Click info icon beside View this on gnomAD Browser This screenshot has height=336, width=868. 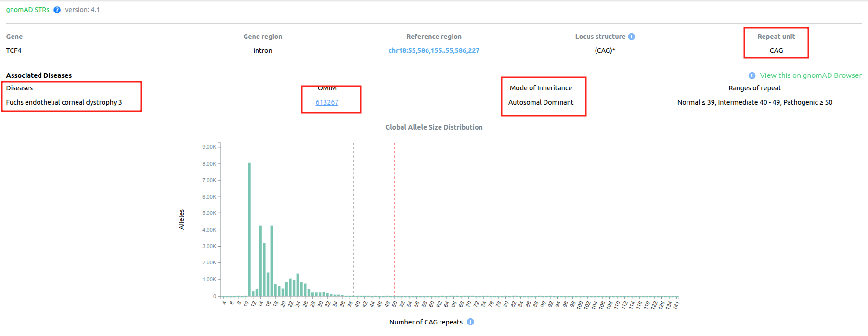point(751,75)
